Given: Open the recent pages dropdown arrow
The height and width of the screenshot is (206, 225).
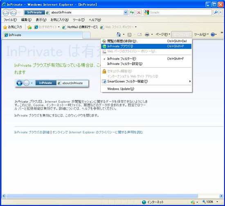Looking at the screenshot, I should coord(19,13).
